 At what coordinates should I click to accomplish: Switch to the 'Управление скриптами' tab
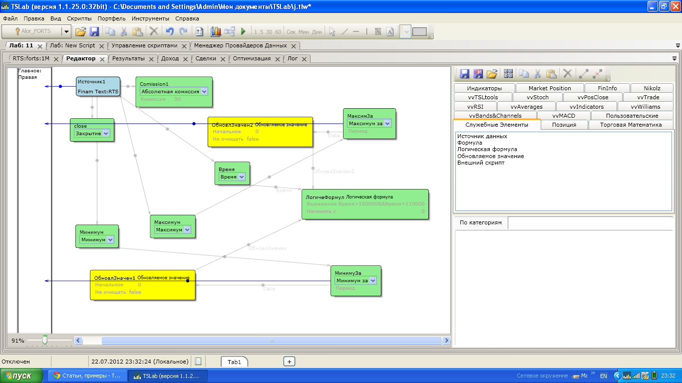point(144,45)
